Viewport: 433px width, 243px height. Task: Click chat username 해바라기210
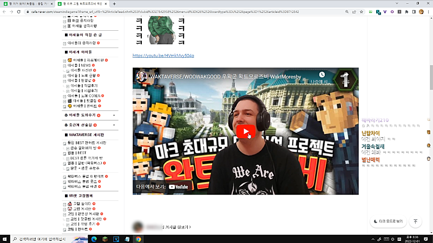pos(375,120)
